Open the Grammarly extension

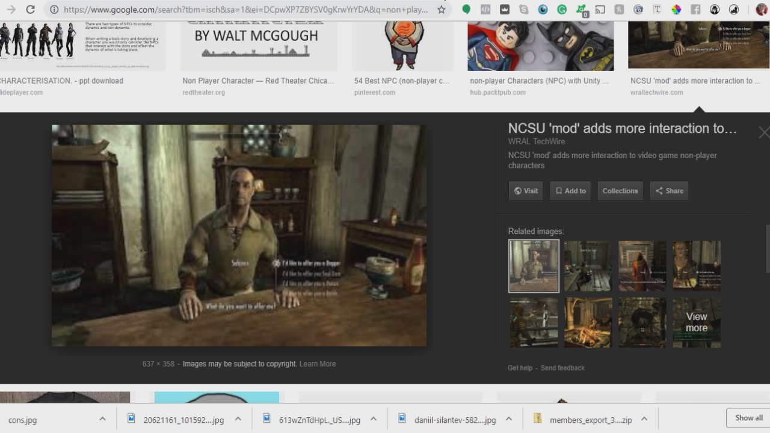tap(562, 10)
